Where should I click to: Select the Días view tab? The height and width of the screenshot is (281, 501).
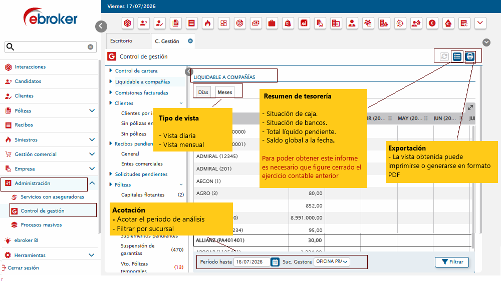[203, 92]
